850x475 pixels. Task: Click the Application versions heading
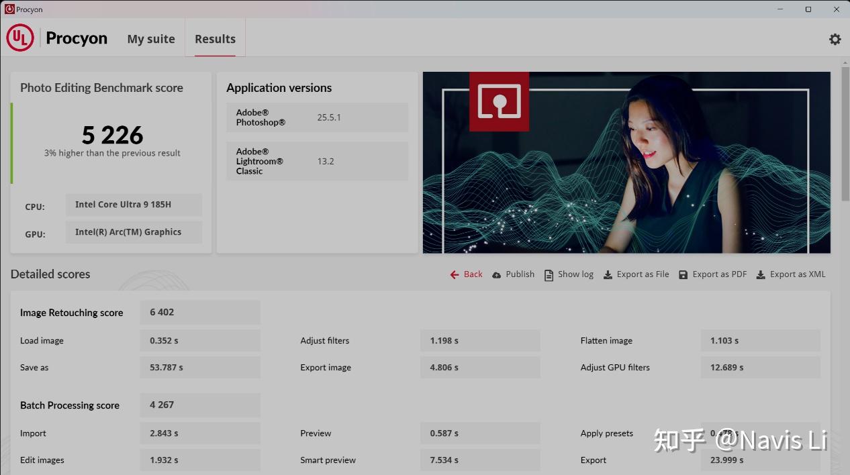[279, 88]
